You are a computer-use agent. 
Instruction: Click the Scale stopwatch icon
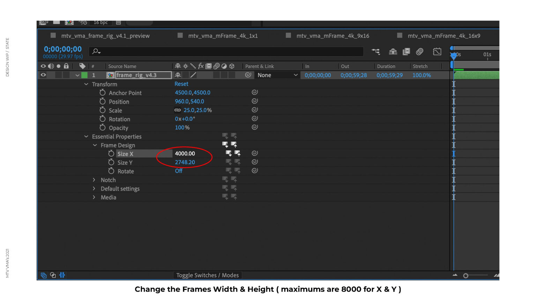102,110
